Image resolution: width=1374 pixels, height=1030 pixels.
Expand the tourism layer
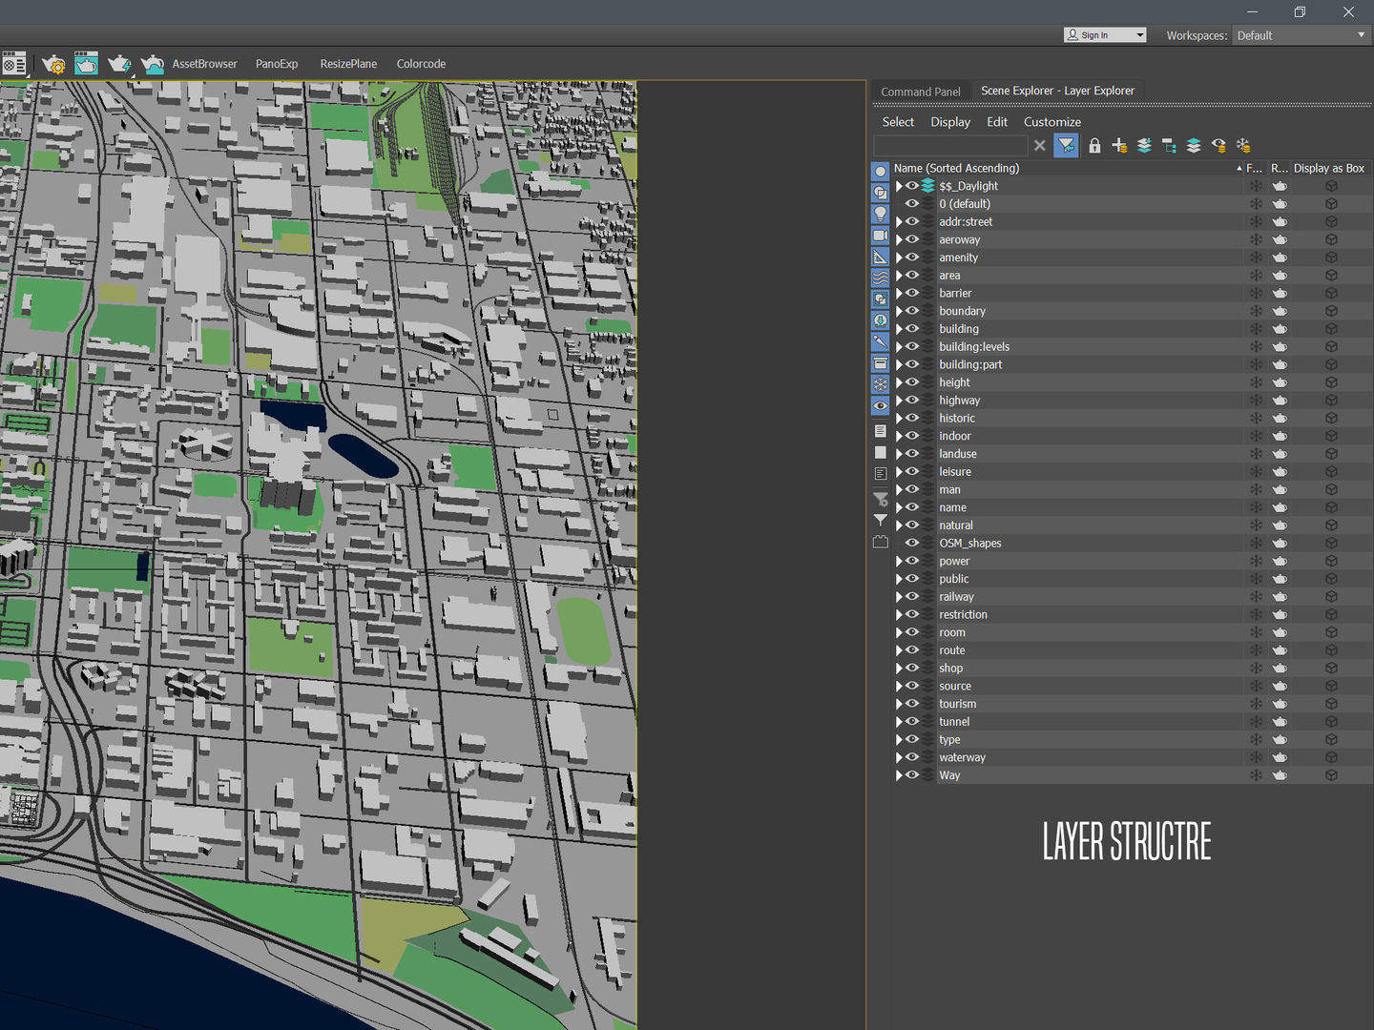[x=898, y=704]
